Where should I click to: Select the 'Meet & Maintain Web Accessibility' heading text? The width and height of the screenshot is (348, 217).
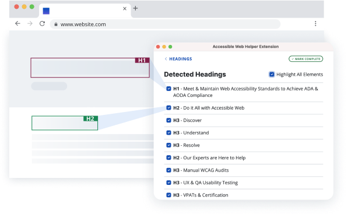245,92
